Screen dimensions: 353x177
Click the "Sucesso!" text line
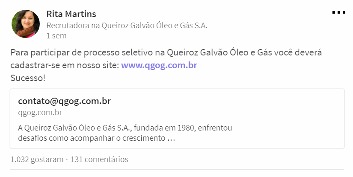28,78
